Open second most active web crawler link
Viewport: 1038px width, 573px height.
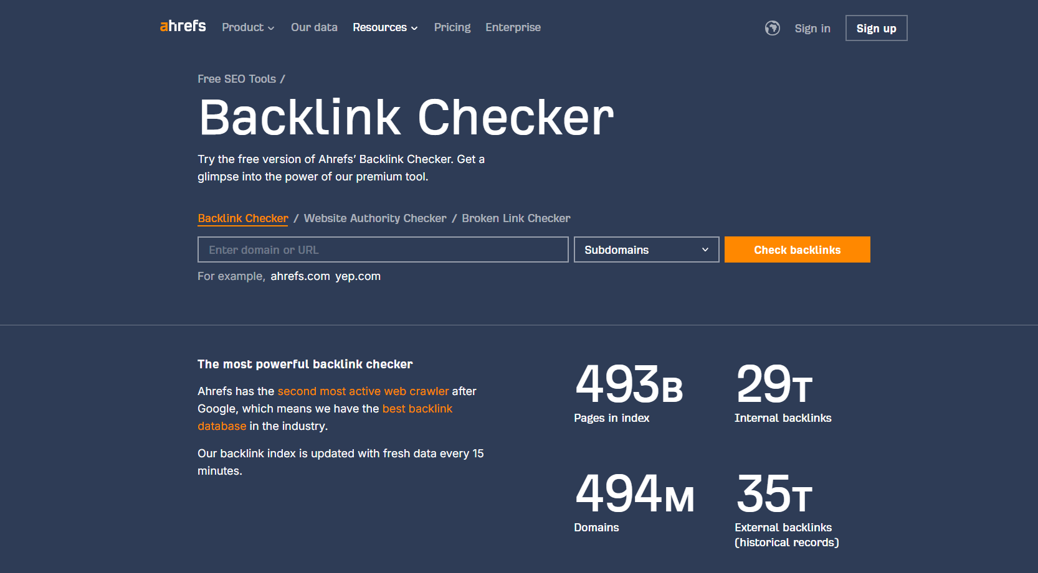[363, 391]
